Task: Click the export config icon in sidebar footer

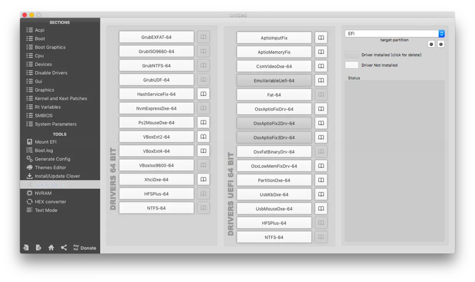Action: [x=38, y=248]
